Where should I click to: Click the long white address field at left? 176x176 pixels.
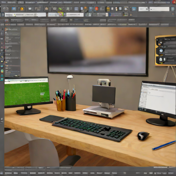click(25, 15)
